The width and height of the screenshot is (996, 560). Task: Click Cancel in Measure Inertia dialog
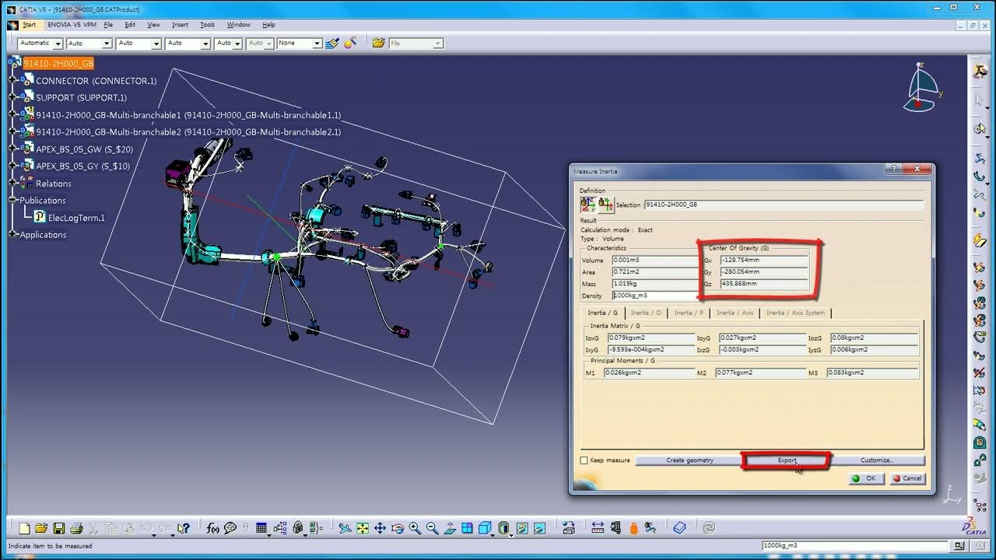tap(907, 478)
